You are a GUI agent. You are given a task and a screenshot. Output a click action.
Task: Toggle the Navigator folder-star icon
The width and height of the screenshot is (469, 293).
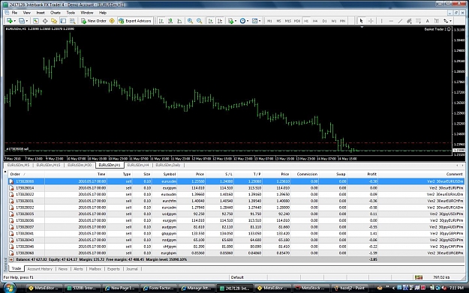54,21
